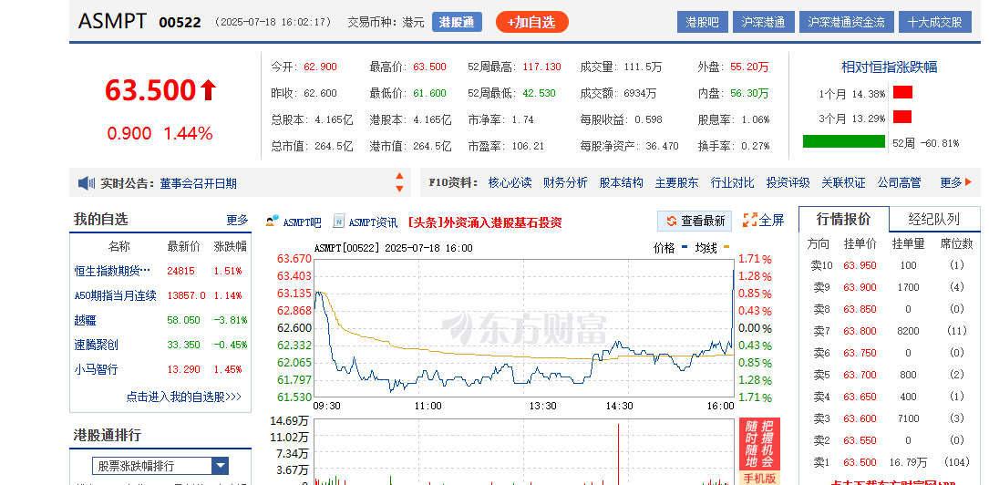The height and width of the screenshot is (485, 989).
Task: Click the 卖3 price 63.600
Action: coord(860,418)
